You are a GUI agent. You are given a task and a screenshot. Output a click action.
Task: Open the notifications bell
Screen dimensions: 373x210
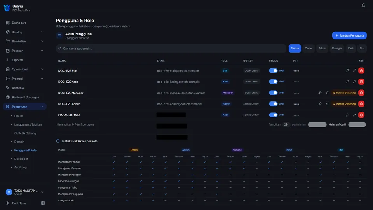363,5
